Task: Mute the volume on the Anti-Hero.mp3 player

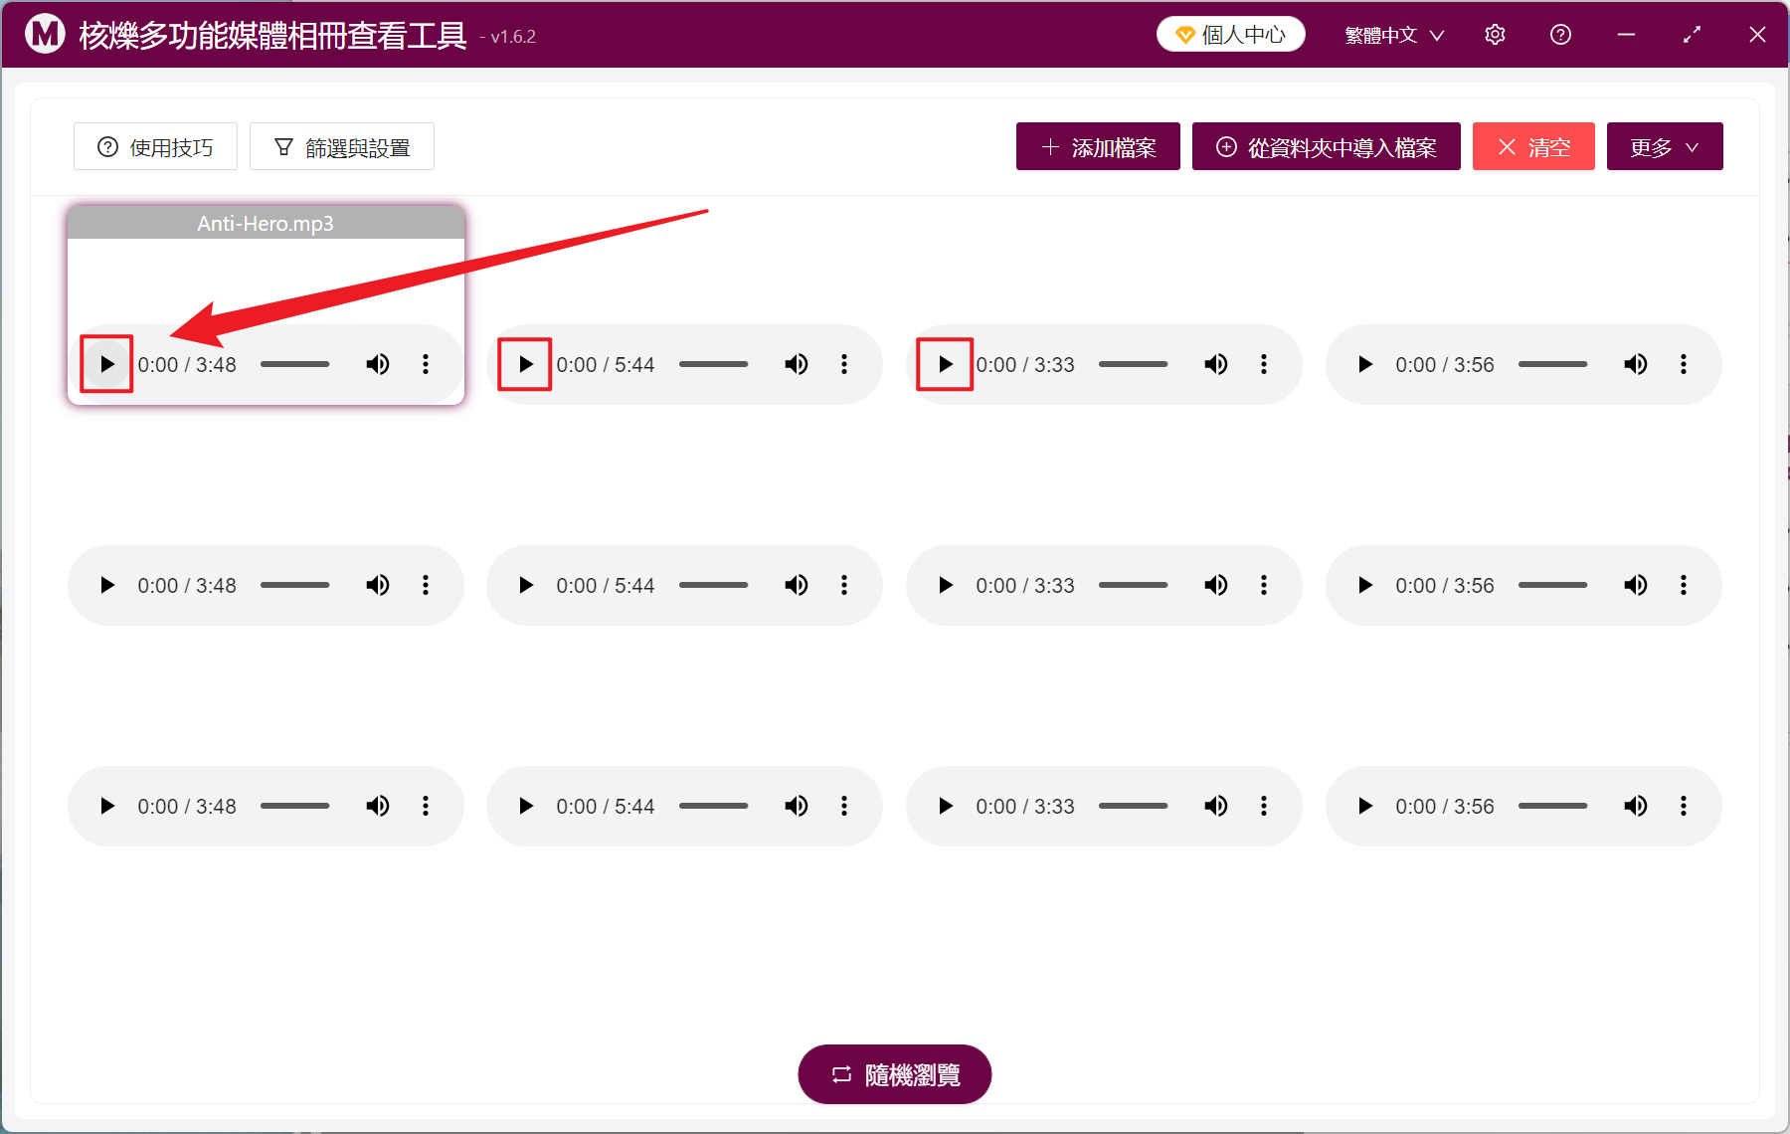Action: (378, 364)
